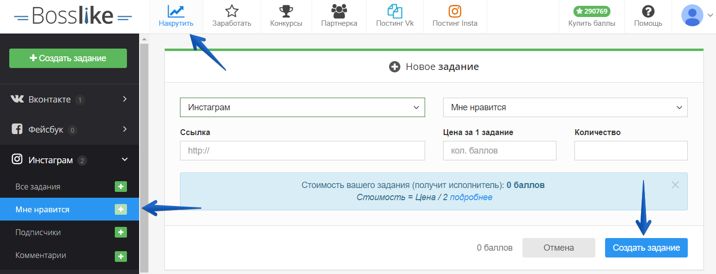Image resolution: width=716 pixels, height=274 pixels.
Task: Click the scrollbar up arrow
Action: click(144, 38)
